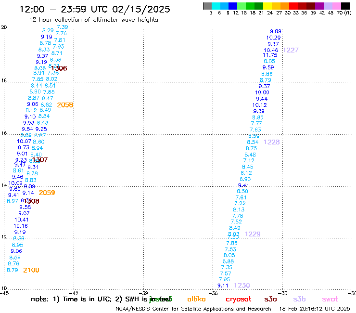Click the pink 'swot' satellite label
This screenshot has height=313, width=356.
point(330,300)
